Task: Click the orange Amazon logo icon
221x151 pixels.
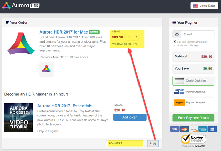Action: point(180,103)
